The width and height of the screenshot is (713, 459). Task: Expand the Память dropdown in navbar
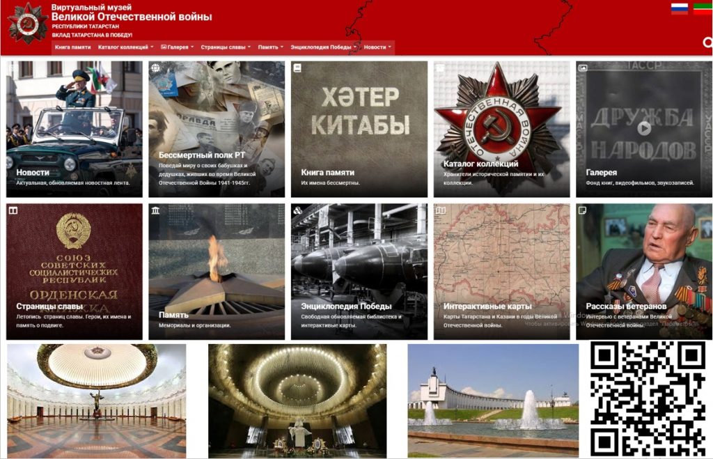[x=271, y=47]
